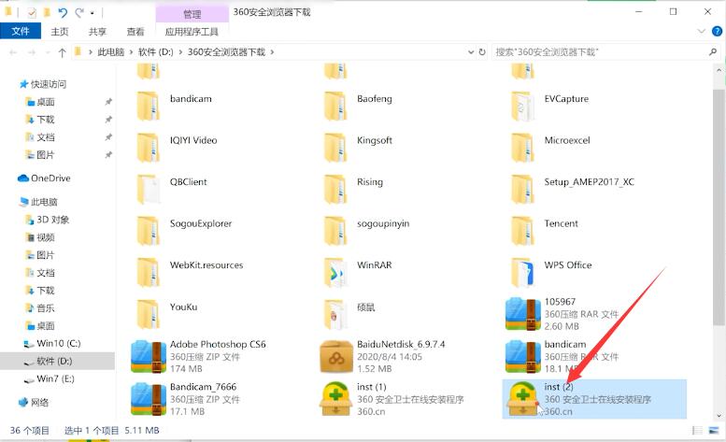
Task: Open address bar history dropdown
Action: pyautogui.click(x=471, y=51)
